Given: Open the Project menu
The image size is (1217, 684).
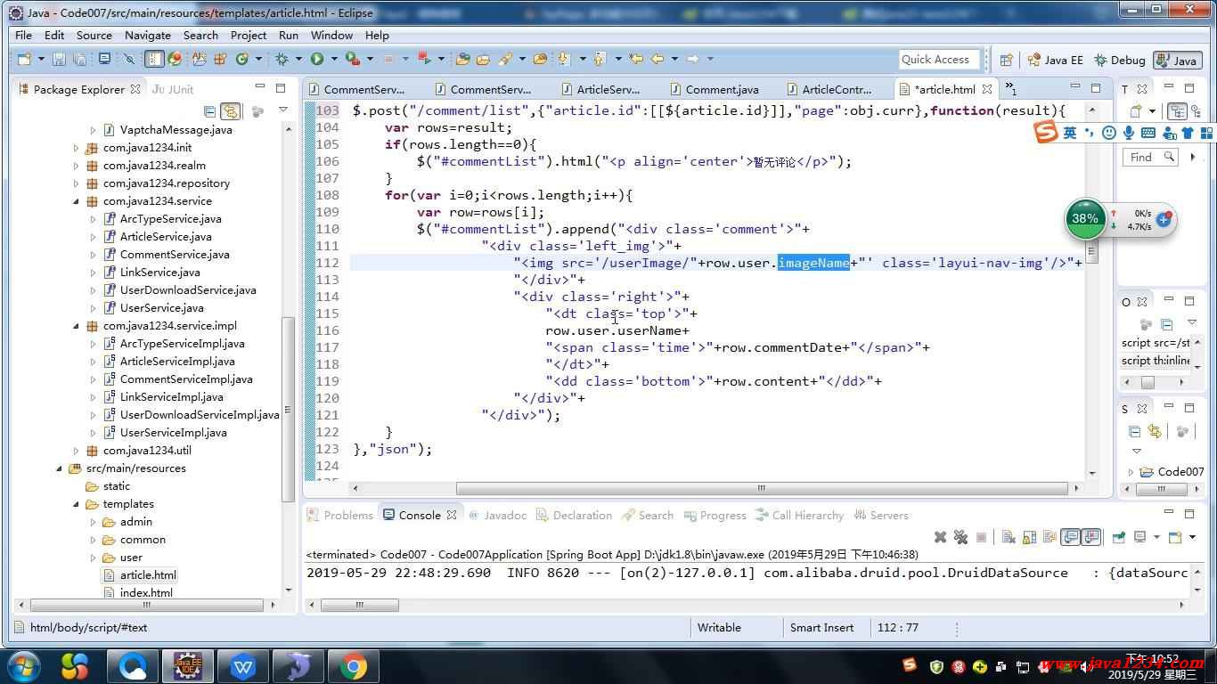Looking at the screenshot, I should (249, 35).
